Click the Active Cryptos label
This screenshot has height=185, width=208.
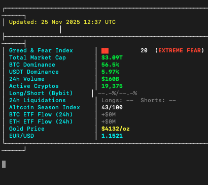tap(34, 86)
